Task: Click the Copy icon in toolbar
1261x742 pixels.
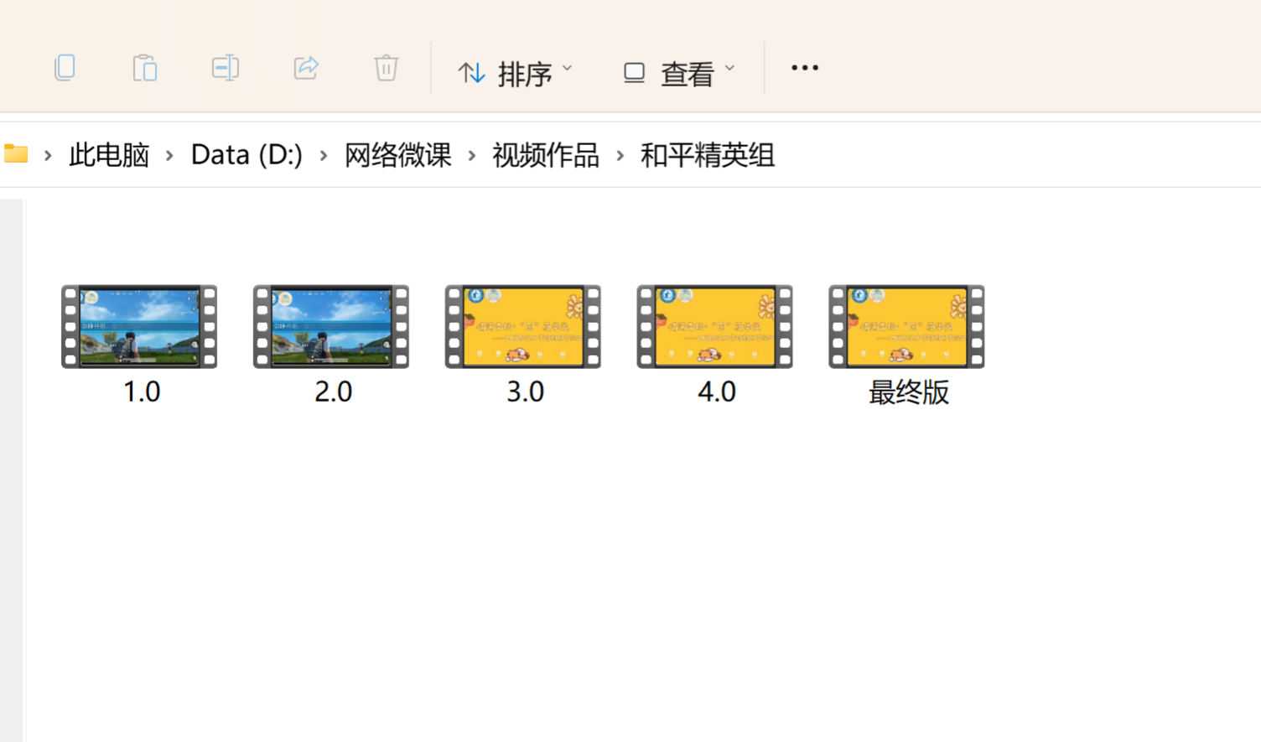Action: [x=65, y=68]
